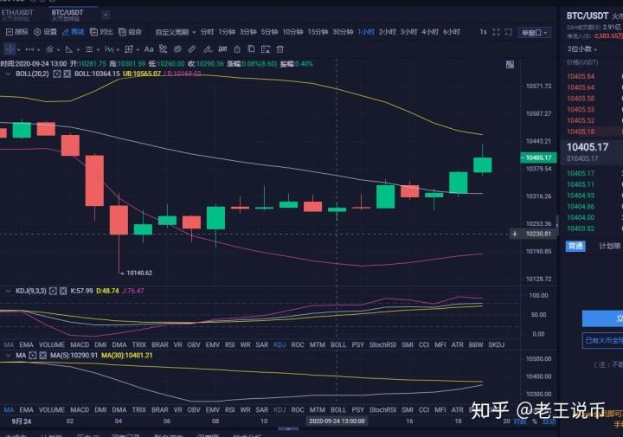Screen dimensions: 623x437
Task: Click the copy drawings icon
Action: coord(251,48)
